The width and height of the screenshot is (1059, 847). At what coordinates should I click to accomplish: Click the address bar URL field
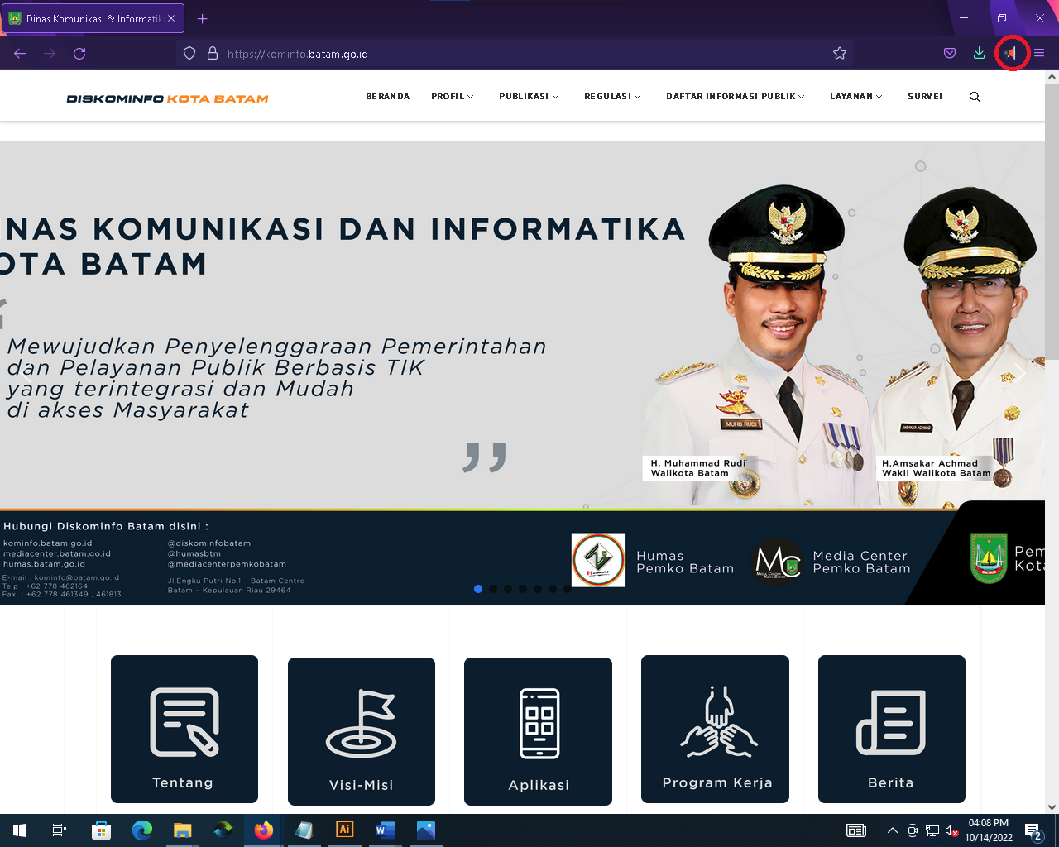pyautogui.click(x=513, y=54)
